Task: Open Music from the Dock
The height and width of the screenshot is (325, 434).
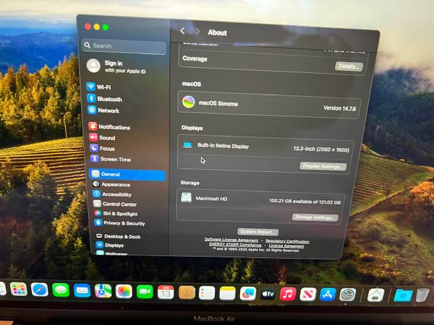Action: click(x=288, y=294)
